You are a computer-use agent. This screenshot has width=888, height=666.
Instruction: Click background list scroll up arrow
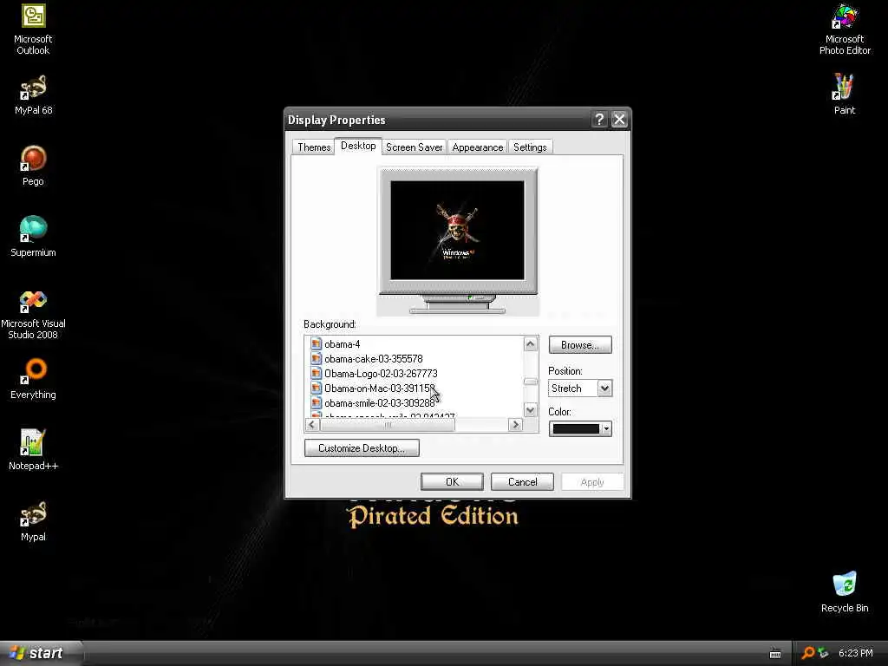click(530, 343)
